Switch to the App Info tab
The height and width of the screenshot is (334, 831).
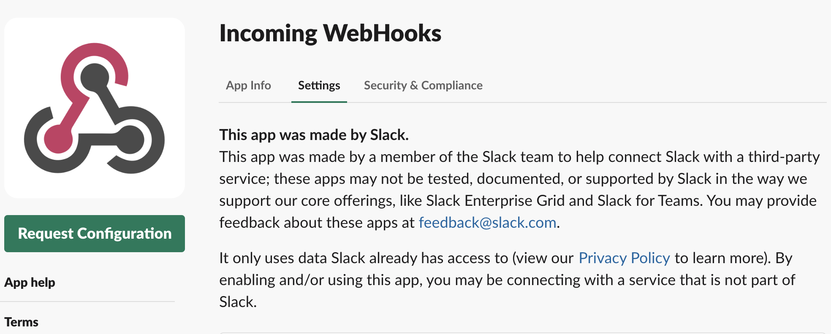pos(248,85)
